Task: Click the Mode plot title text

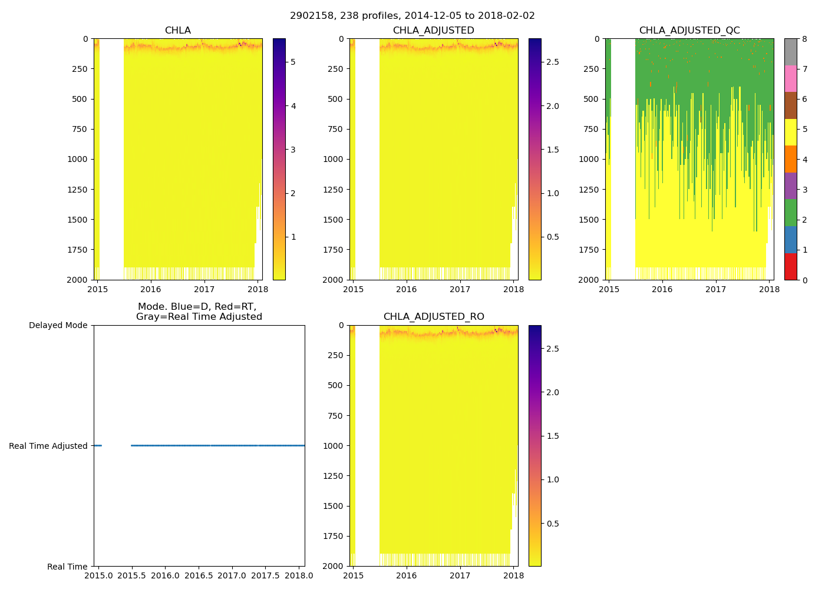Action: pyautogui.click(x=199, y=312)
